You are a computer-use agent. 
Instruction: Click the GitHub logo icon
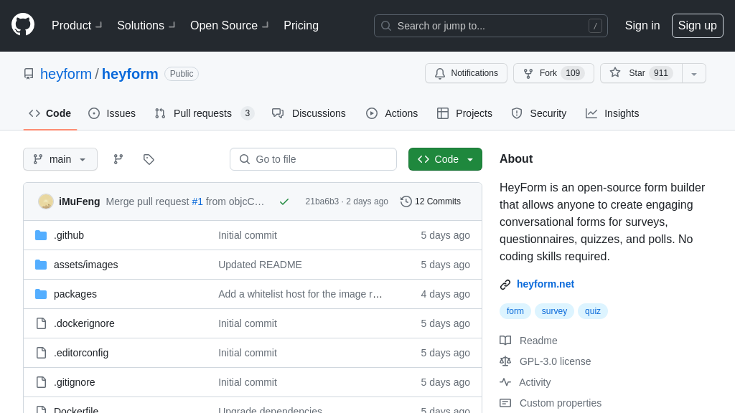[x=23, y=25]
